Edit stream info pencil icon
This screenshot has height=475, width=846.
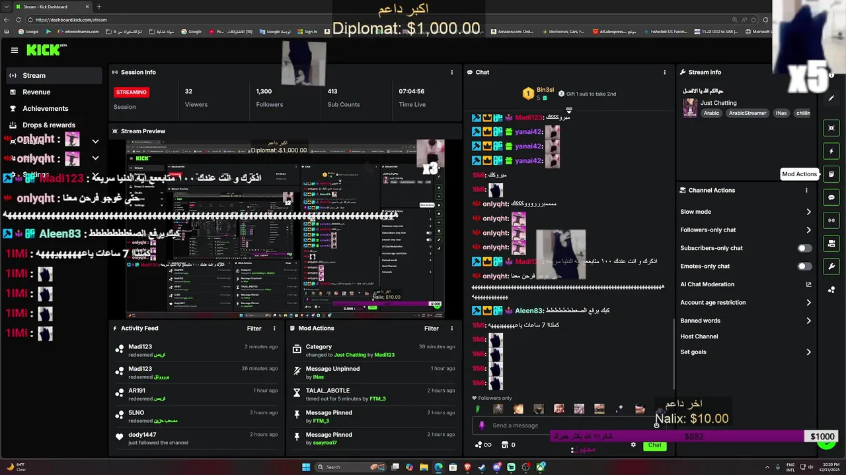point(831,98)
